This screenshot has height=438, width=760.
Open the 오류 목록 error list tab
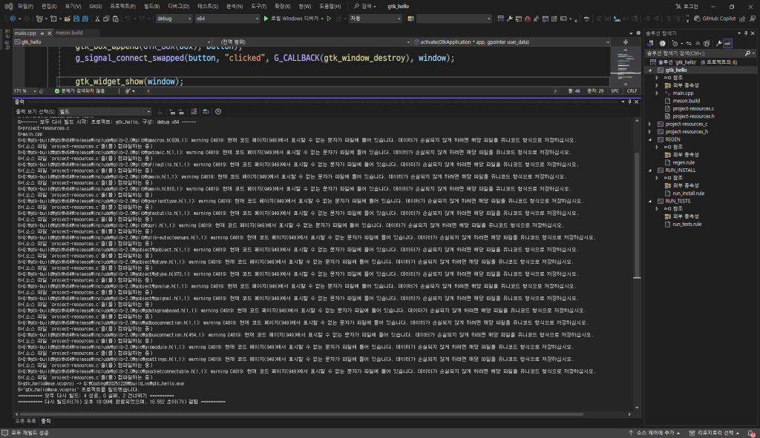[26, 420]
